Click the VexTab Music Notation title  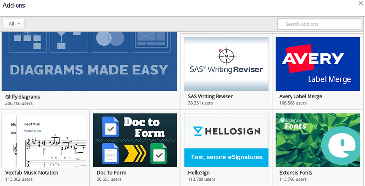pyautogui.click(x=32, y=173)
